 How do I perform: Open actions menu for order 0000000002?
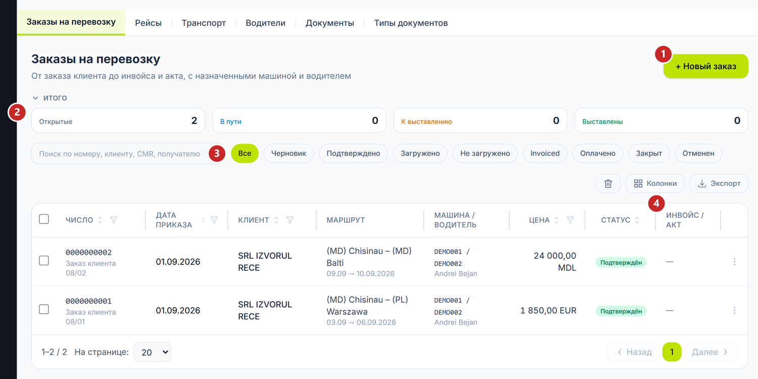(x=734, y=262)
